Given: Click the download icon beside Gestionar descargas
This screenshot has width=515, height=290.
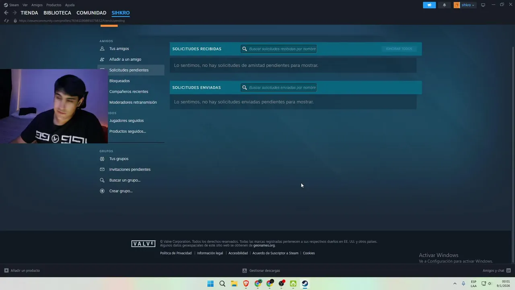Looking at the screenshot, I should tap(245, 271).
